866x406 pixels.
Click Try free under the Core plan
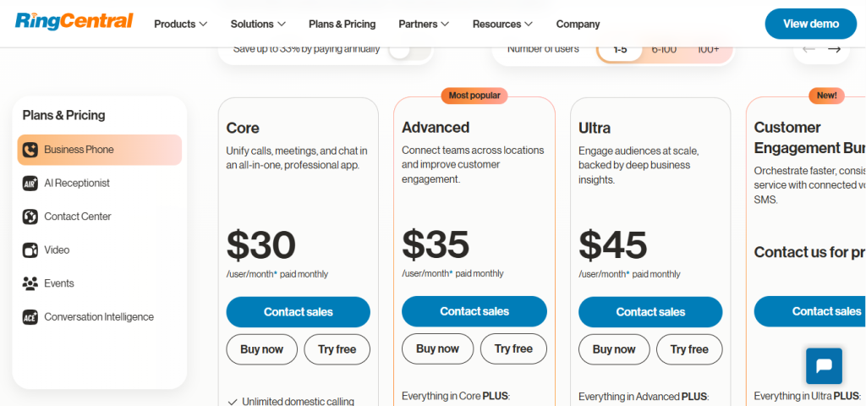pyautogui.click(x=337, y=349)
